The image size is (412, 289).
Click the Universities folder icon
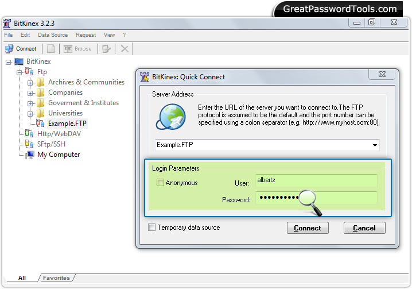click(41, 113)
